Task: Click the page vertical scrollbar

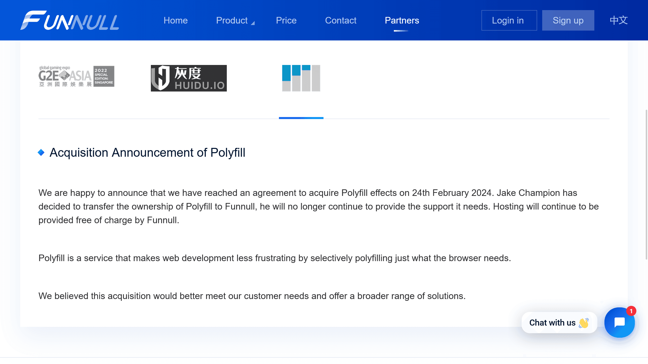Action: pyautogui.click(x=646, y=185)
